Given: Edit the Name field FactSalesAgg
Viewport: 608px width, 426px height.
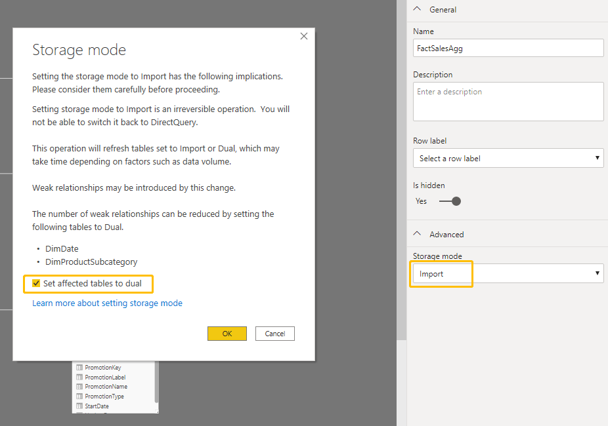Looking at the screenshot, I should click(x=508, y=48).
